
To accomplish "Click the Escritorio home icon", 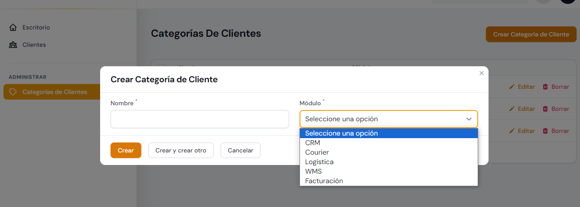I will [13, 27].
